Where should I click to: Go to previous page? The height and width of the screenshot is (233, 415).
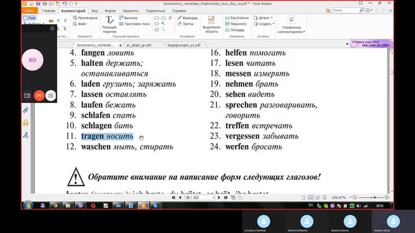point(180,197)
